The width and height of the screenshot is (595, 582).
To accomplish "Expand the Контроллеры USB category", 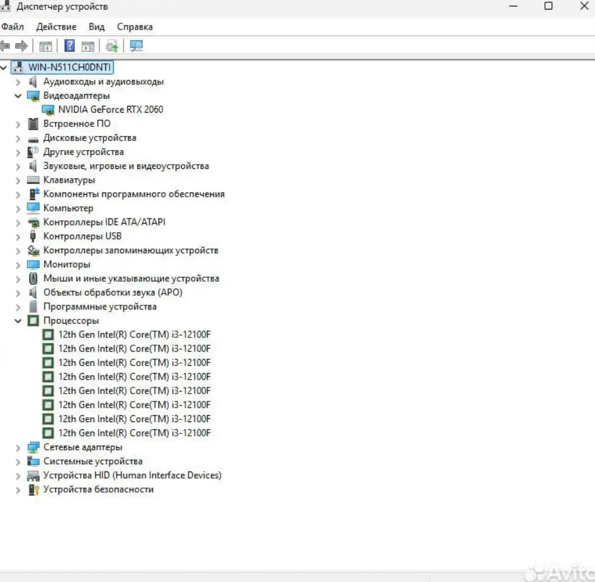I will click(18, 236).
